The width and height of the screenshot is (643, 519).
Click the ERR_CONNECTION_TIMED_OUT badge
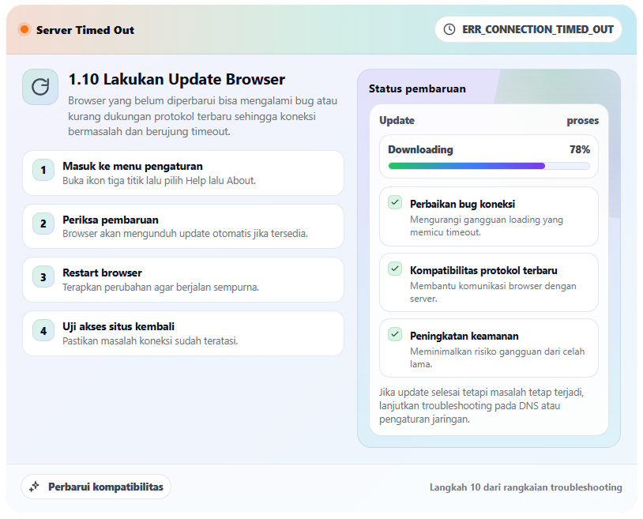(528, 29)
